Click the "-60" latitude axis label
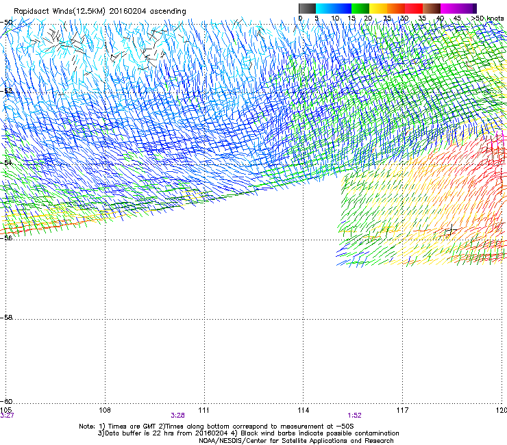 pos(6,401)
